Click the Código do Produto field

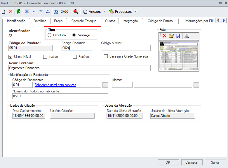[30, 48]
